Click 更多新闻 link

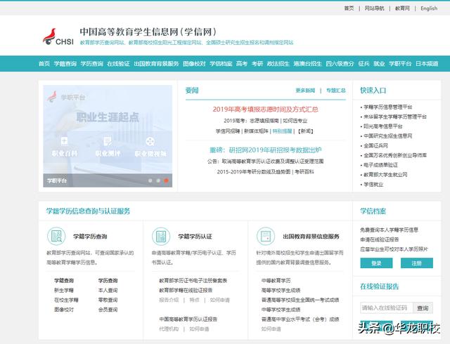click(305, 91)
